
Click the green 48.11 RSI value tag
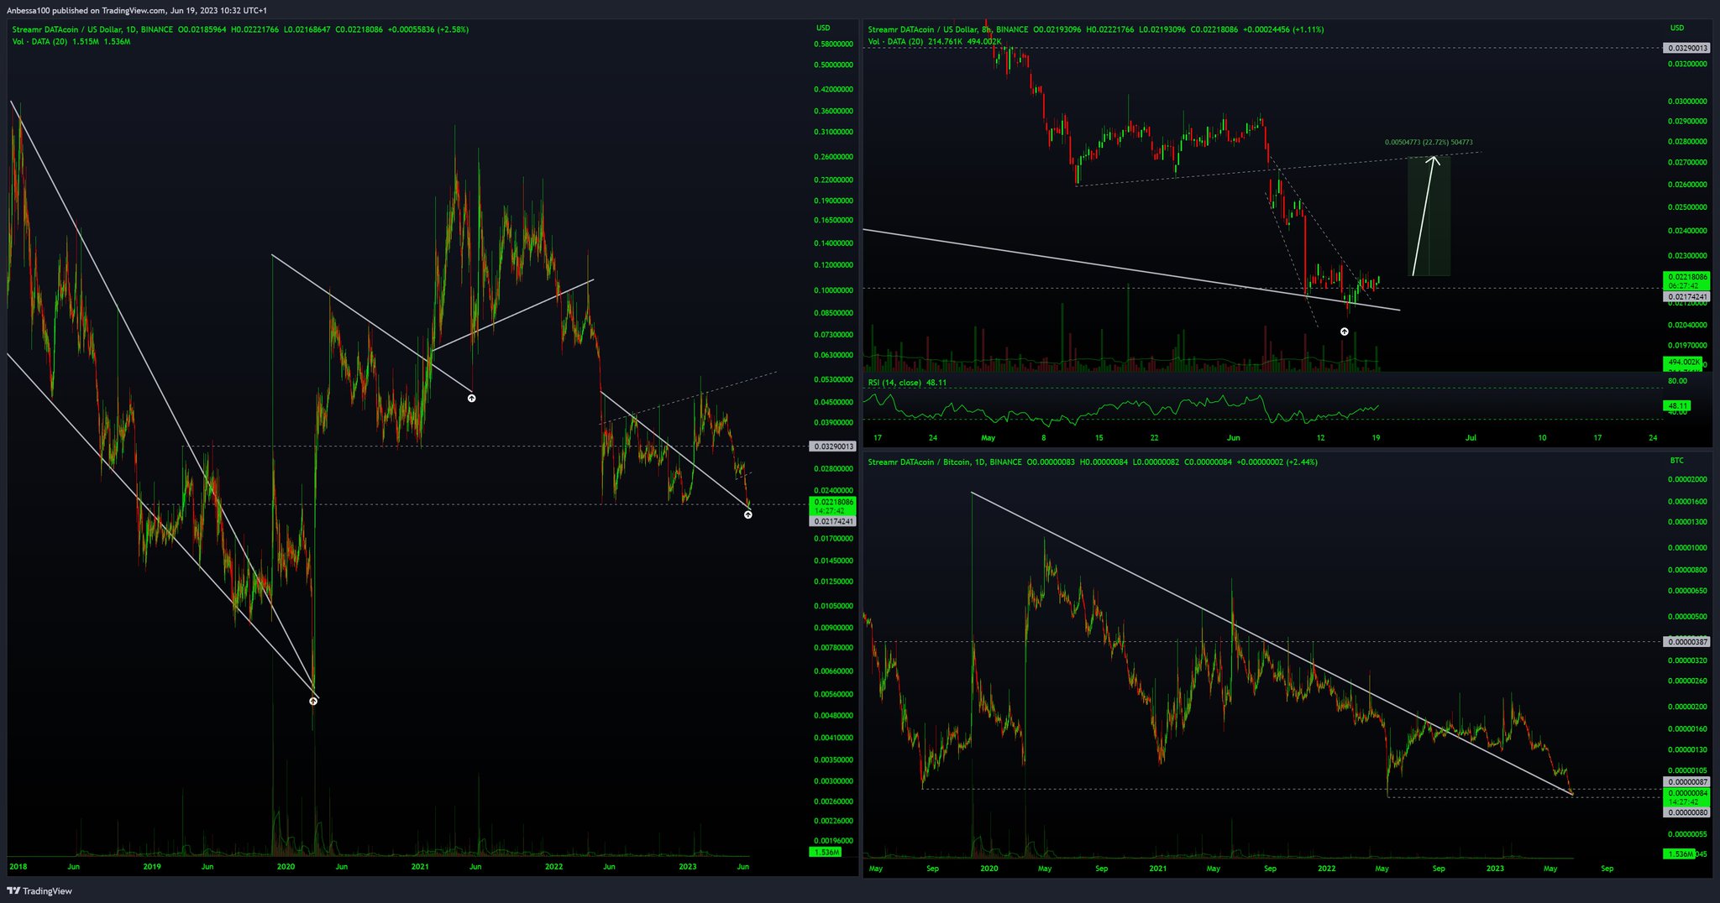pos(1677,406)
